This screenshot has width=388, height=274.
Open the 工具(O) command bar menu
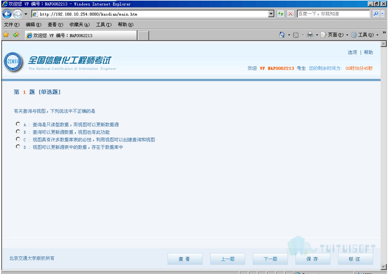click(365, 35)
